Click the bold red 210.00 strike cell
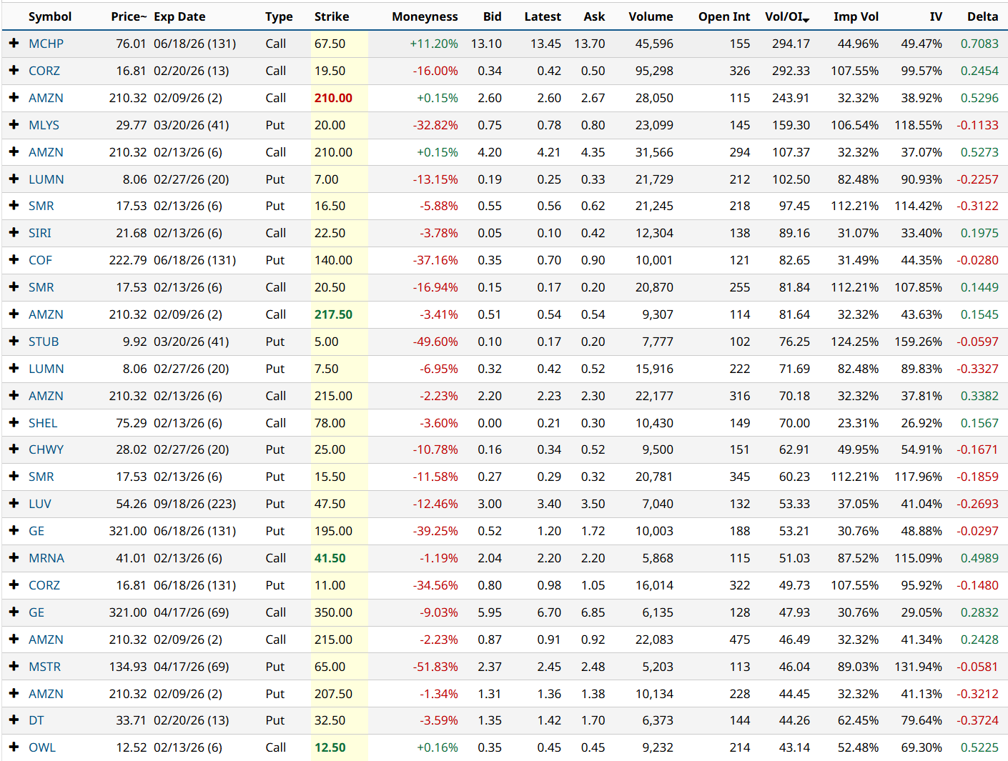 (x=333, y=98)
